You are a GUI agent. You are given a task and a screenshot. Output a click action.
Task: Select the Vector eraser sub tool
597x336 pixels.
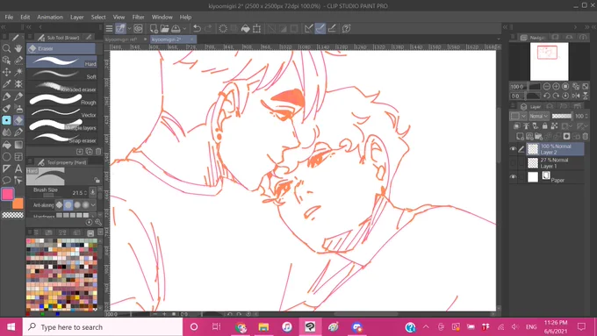point(62,112)
